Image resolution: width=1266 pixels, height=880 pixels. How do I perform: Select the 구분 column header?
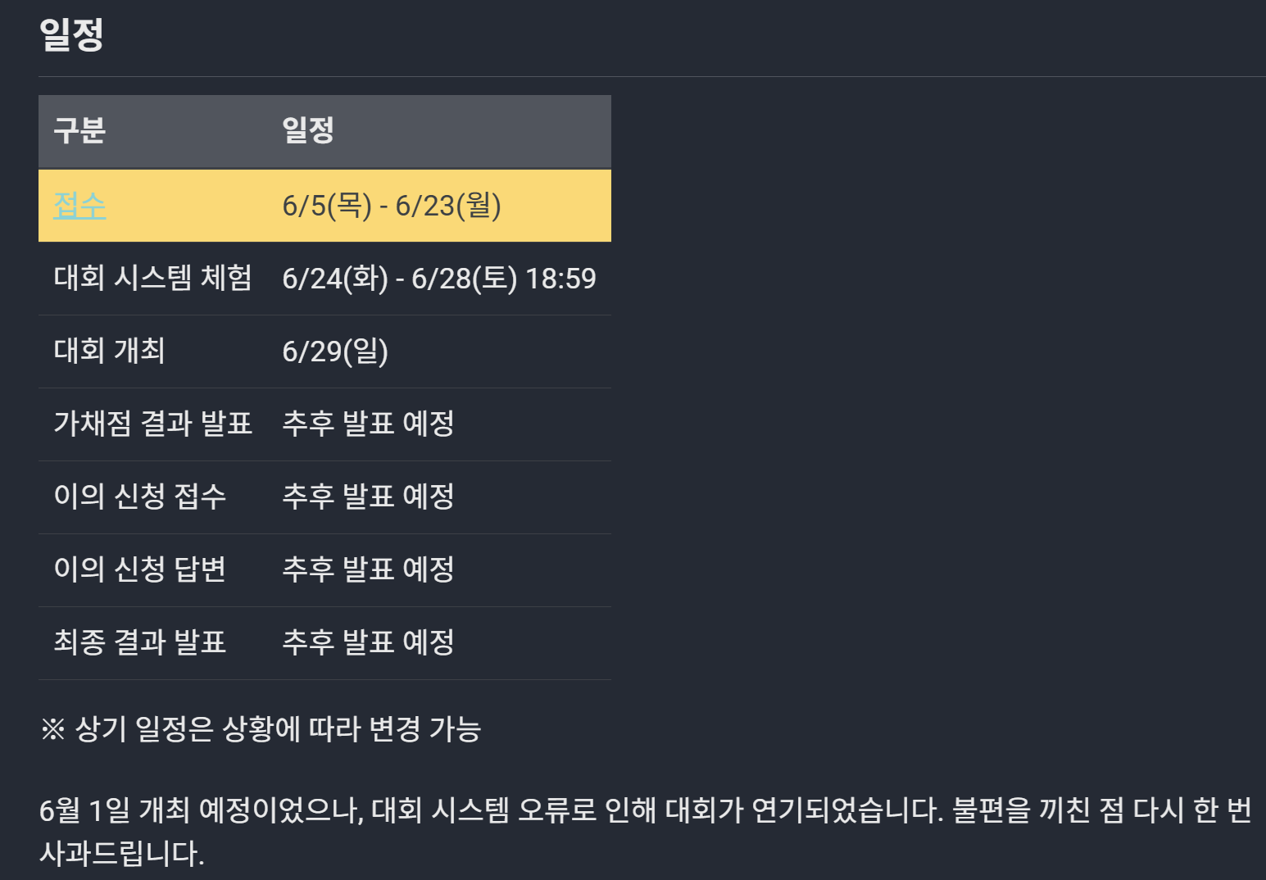79,131
